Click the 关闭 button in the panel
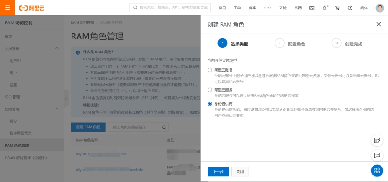 point(240,172)
